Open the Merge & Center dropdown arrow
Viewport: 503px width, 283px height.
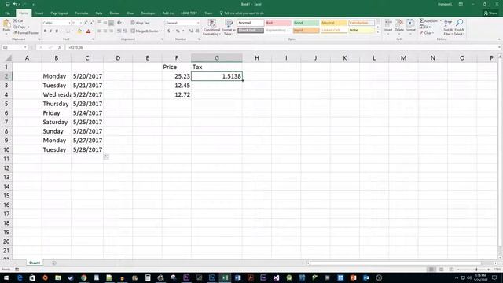pos(161,31)
